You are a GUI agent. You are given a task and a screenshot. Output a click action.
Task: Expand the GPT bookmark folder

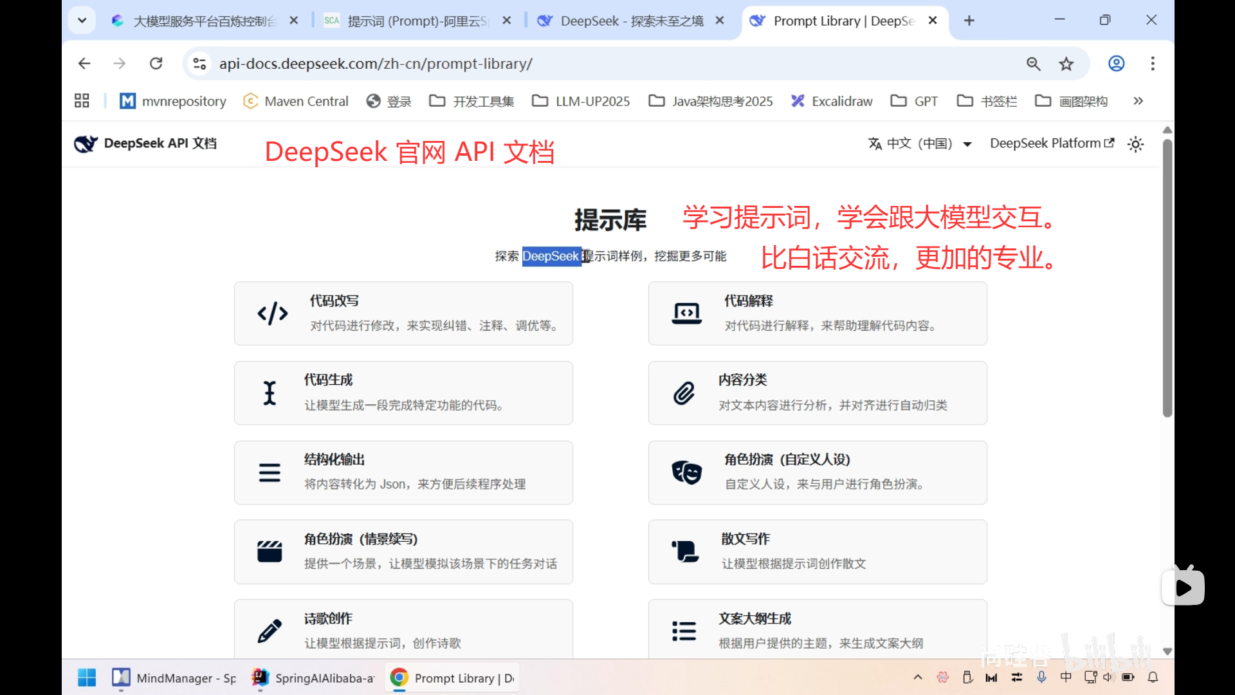[x=914, y=101]
